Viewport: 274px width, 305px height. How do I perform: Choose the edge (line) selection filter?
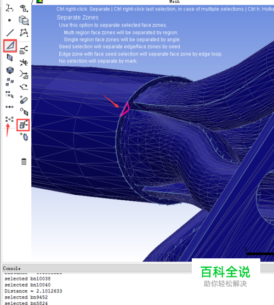[10, 33]
